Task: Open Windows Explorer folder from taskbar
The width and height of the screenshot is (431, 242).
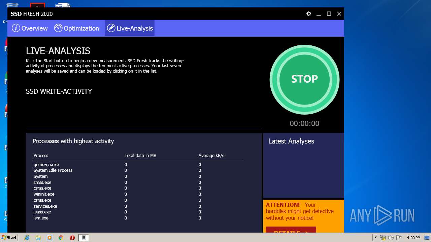Action: (x=38, y=238)
